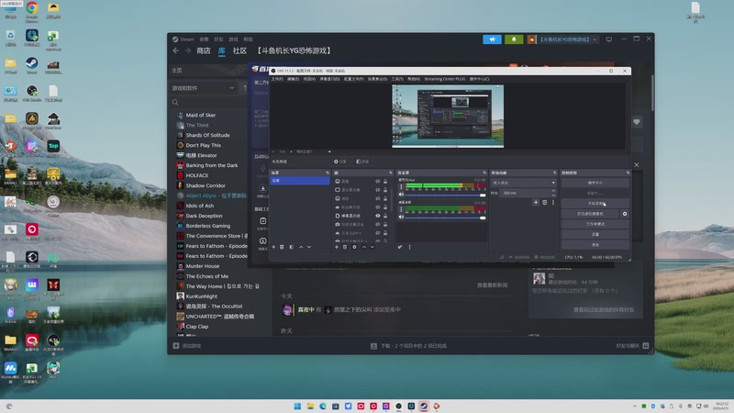The width and height of the screenshot is (734, 413).
Task: Move scene up in Scenes panel
Action: [301, 247]
